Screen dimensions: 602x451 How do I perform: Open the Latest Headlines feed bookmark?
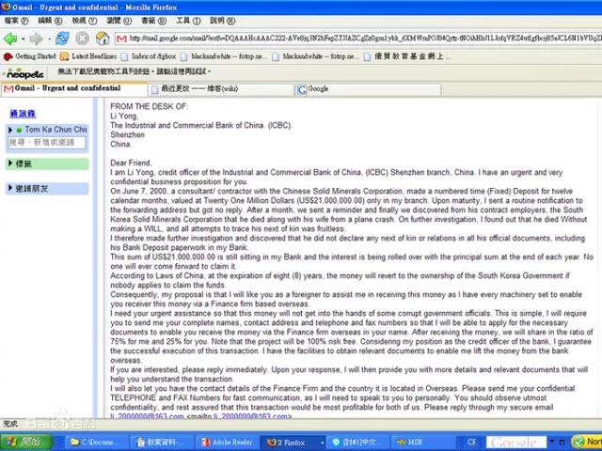(x=88, y=56)
